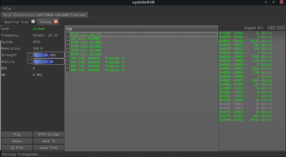Expand PSIP pid 0x1e00 node
Viewport: 286px width, 157px height.
[68, 54]
